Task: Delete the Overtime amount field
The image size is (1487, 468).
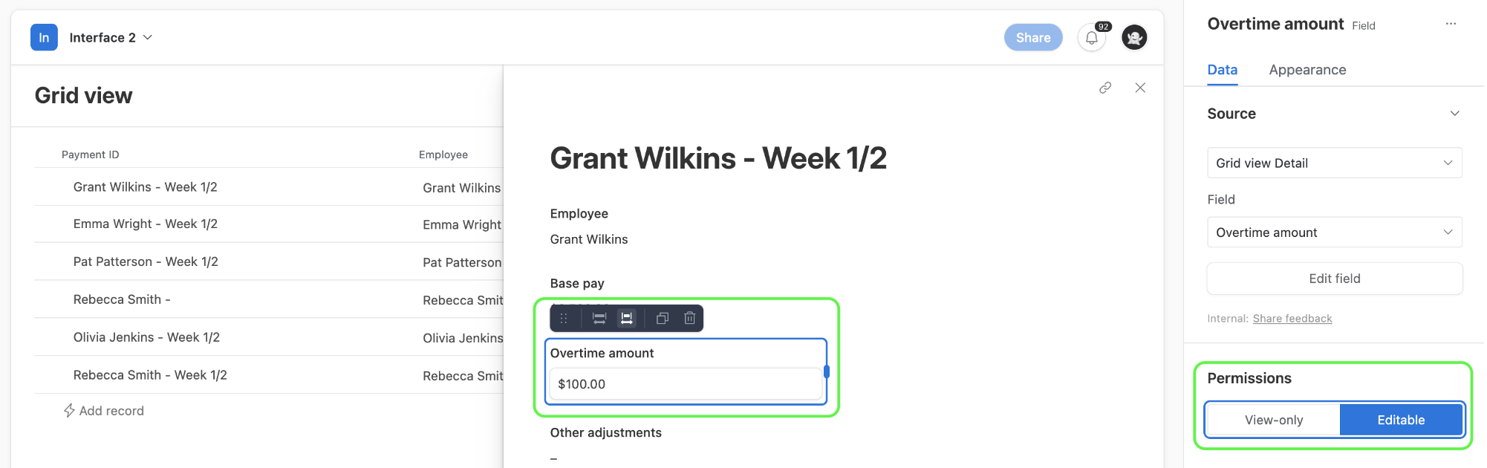Action: point(689,318)
